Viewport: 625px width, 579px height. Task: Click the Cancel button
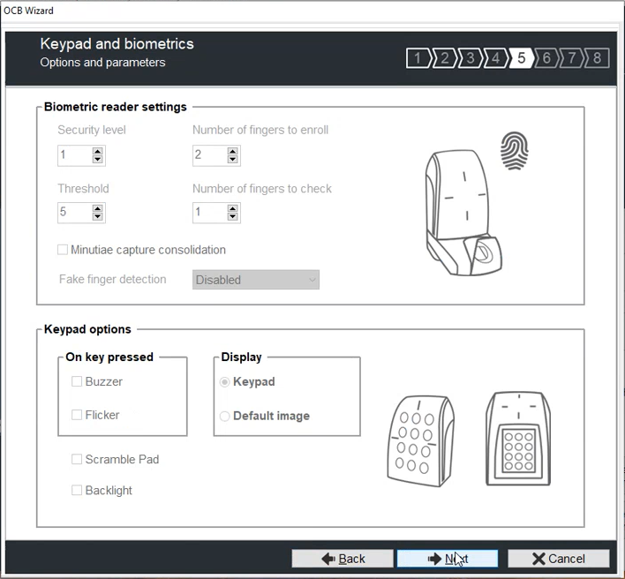[x=558, y=558]
